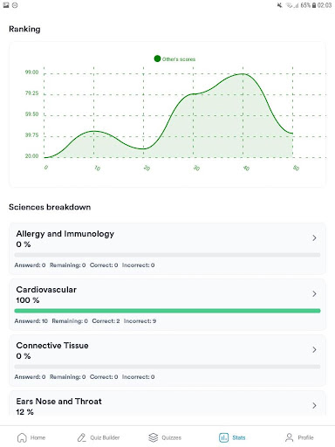Open the Profile person icon
This screenshot has width=335, height=447.
tap(290, 437)
